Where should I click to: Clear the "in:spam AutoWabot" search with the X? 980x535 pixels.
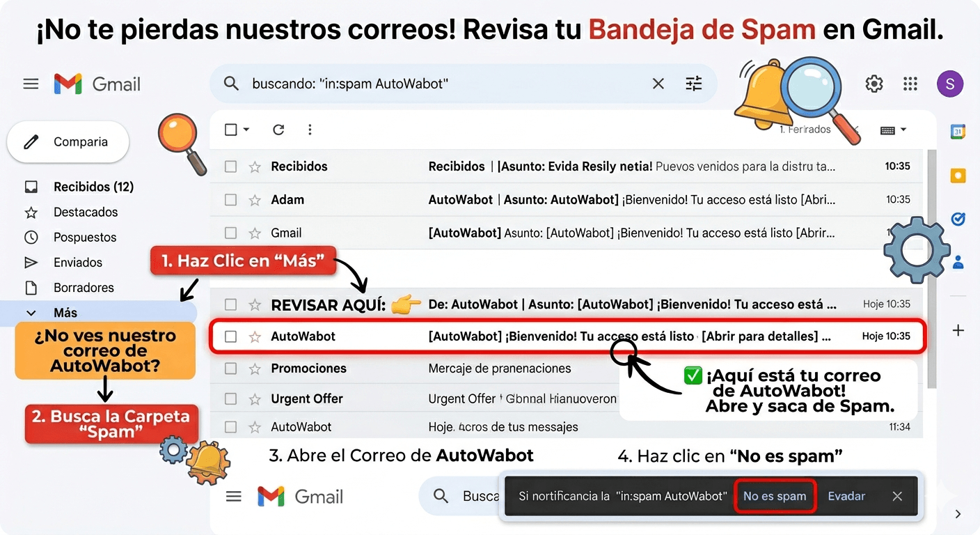click(x=658, y=84)
